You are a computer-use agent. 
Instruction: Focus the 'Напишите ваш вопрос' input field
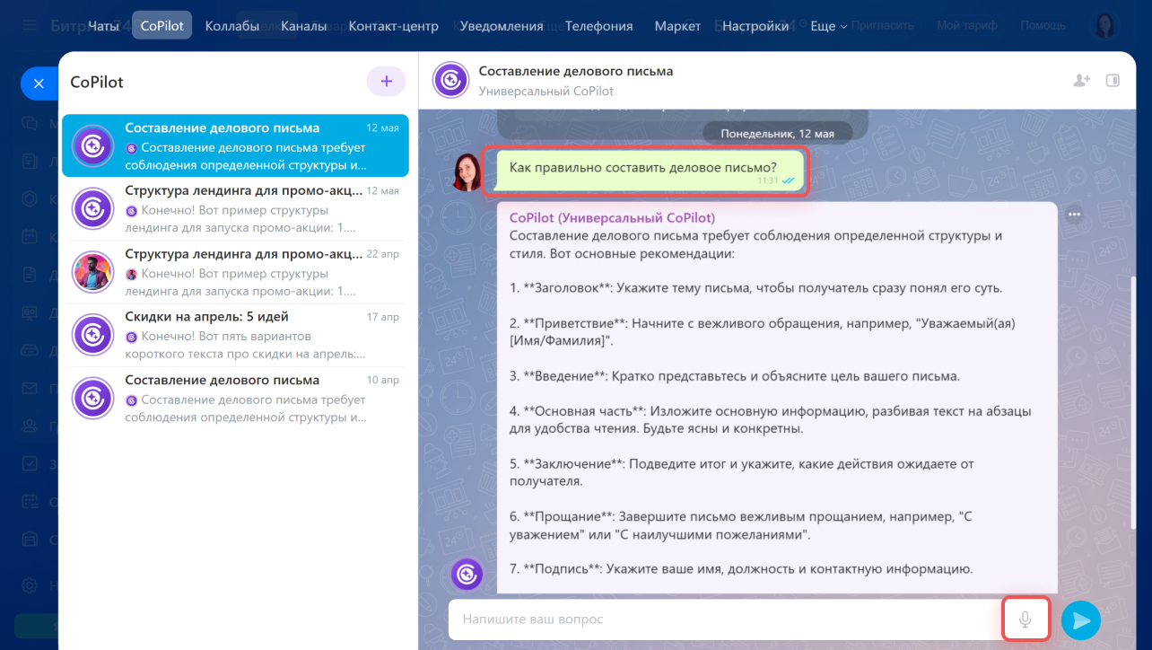pyautogui.click(x=725, y=619)
